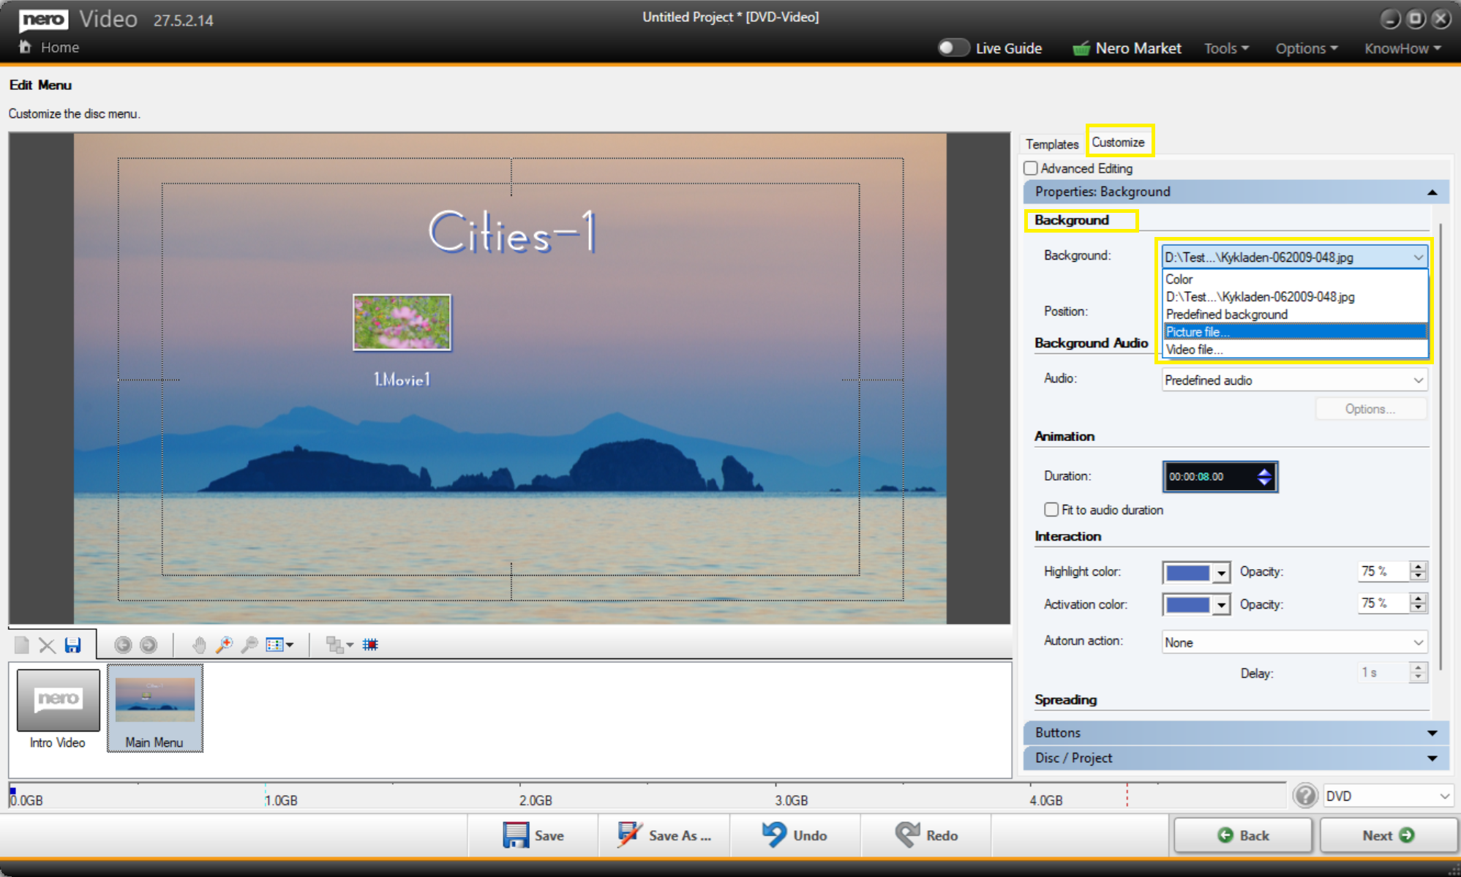Open the Autorun action dropdown

(x=1293, y=642)
